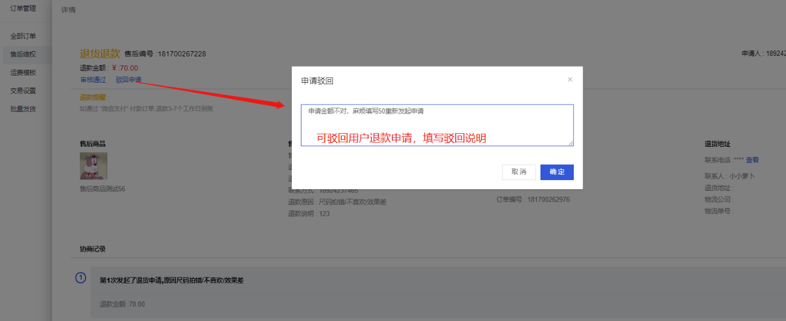This screenshot has height=321, width=786.
Task: Go to 运费模板 in sidebar
Action: click(x=23, y=73)
